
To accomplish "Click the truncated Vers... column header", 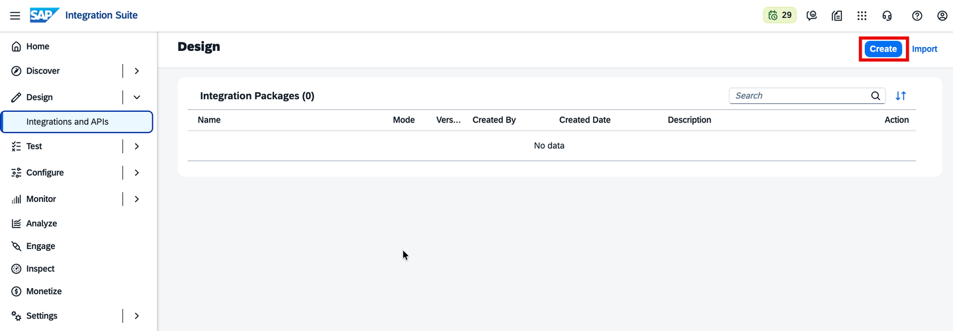I will pos(449,120).
